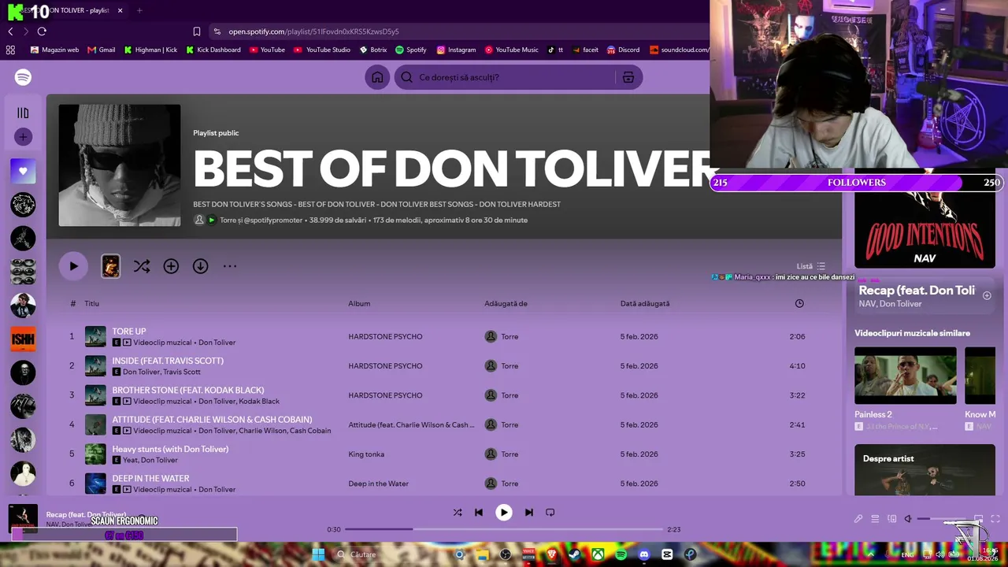
Task: Play the BEST OF DON TOLIVER playlist
Action: point(73,266)
